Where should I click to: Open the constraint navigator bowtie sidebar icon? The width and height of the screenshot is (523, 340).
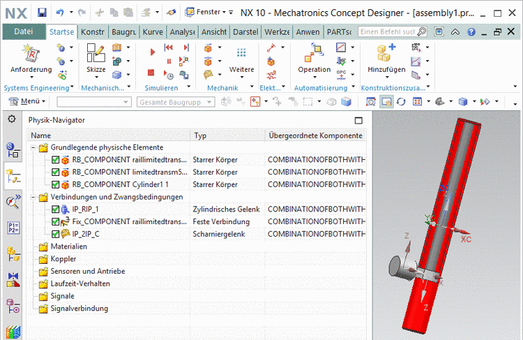(x=13, y=280)
